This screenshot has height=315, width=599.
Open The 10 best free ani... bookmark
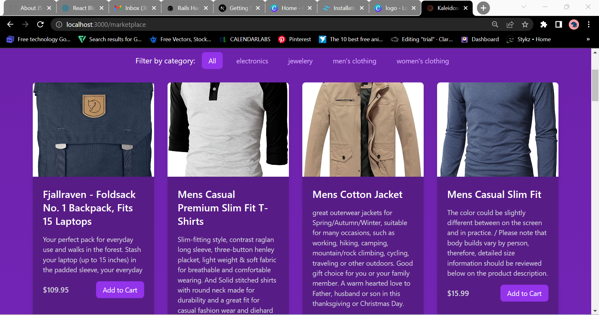pyautogui.click(x=351, y=39)
